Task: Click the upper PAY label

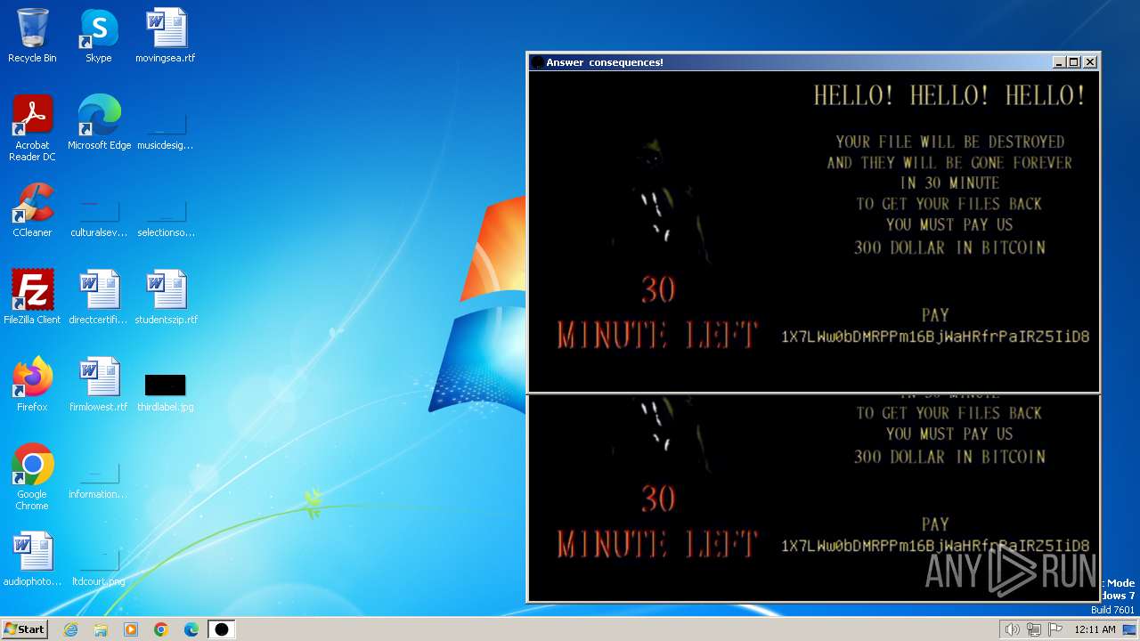Action: [x=935, y=315]
